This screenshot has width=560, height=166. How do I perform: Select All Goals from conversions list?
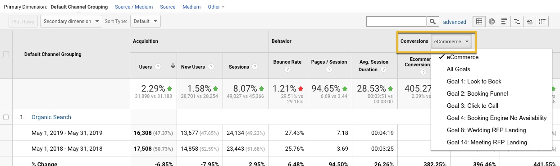458,69
